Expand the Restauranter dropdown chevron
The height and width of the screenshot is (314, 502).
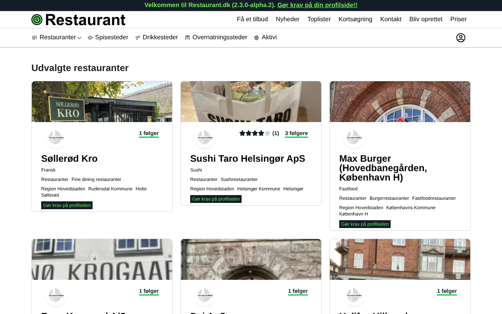79,38
